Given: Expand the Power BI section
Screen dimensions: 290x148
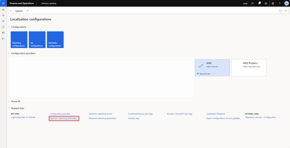Looking at the screenshot, I should coord(9,101).
